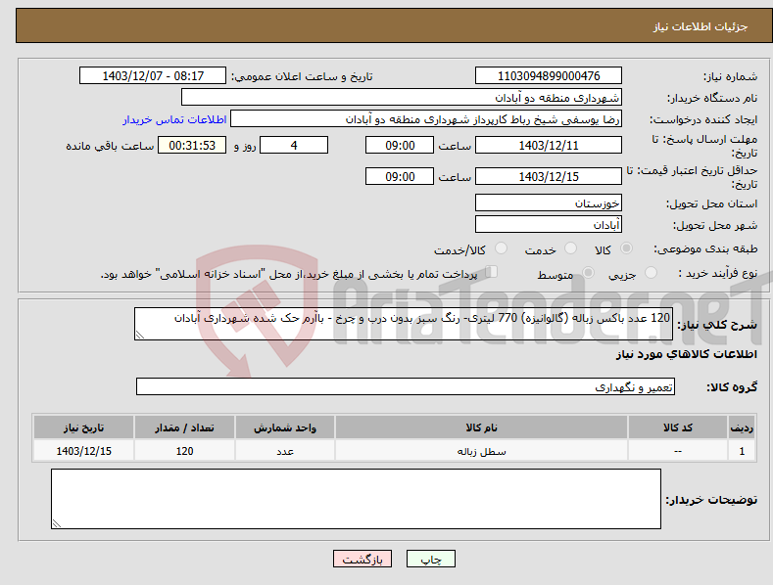Click the price validity hour field 09:00
The width and height of the screenshot is (773, 585).
[400, 176]
